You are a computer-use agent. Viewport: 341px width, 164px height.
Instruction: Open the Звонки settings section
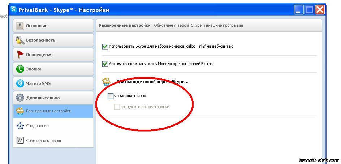coord(53,69)
